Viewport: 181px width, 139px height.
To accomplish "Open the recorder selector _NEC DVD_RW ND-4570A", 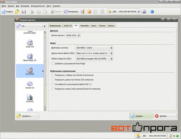I will tap(124, 12).
